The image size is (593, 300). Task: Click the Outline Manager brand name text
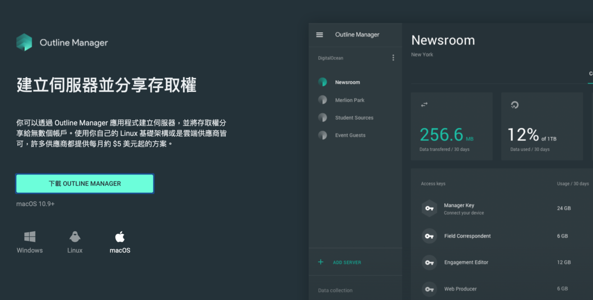74,43
